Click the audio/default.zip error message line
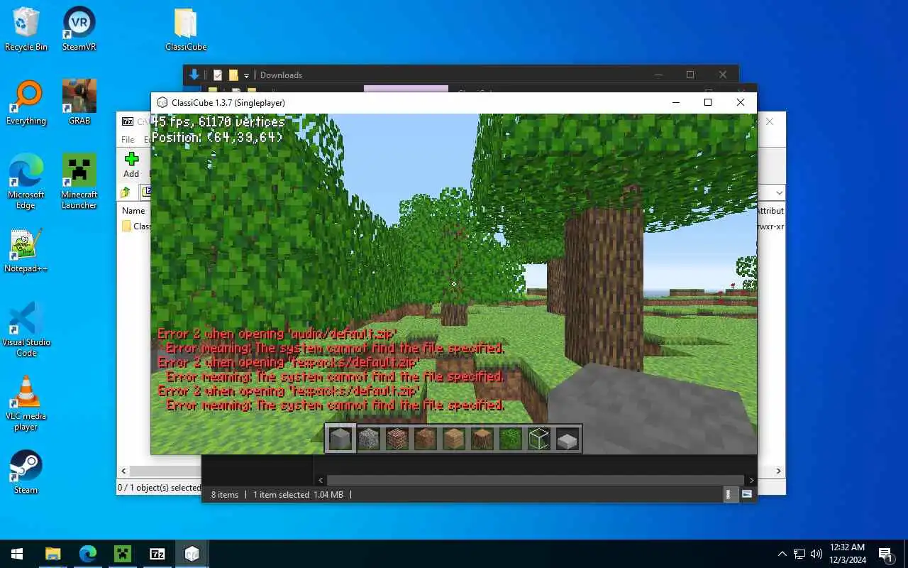 click(277, 334)
